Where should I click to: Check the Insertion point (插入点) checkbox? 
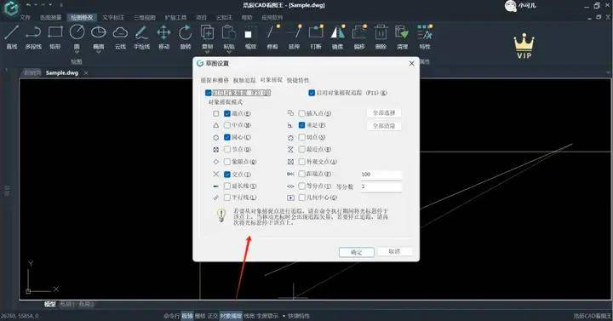301,113
